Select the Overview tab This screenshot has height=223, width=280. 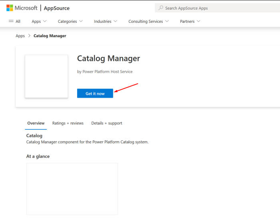click(x=36, y=123)
